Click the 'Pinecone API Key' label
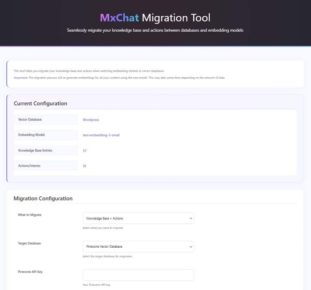Viewport: 311px width, 290px height. [30, 272]
